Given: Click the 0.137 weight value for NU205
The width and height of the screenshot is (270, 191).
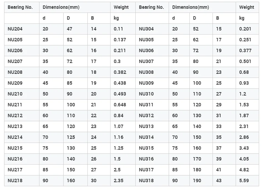Looking at the screenshot, I should coord(120,40).
